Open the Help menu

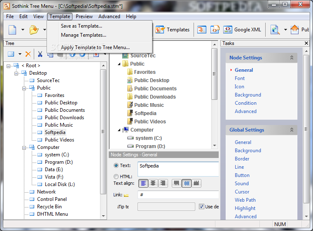pos(131,16)
